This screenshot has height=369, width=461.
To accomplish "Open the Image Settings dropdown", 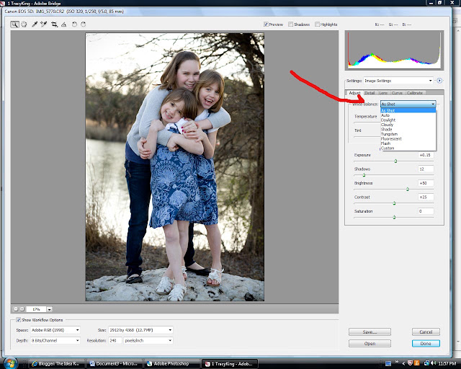I will [x=398, y=81].
